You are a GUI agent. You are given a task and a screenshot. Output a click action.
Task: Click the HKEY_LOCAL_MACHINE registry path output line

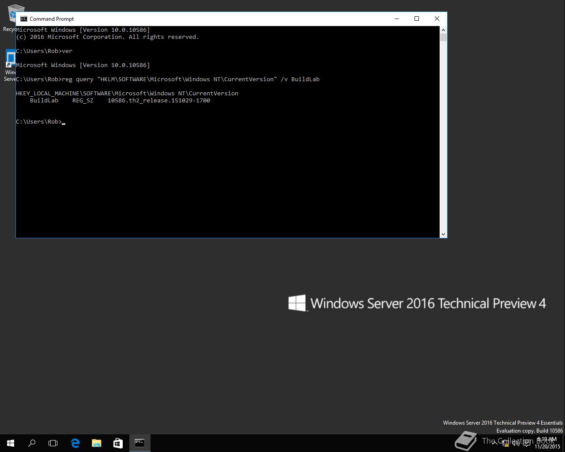tap(127, 94)
